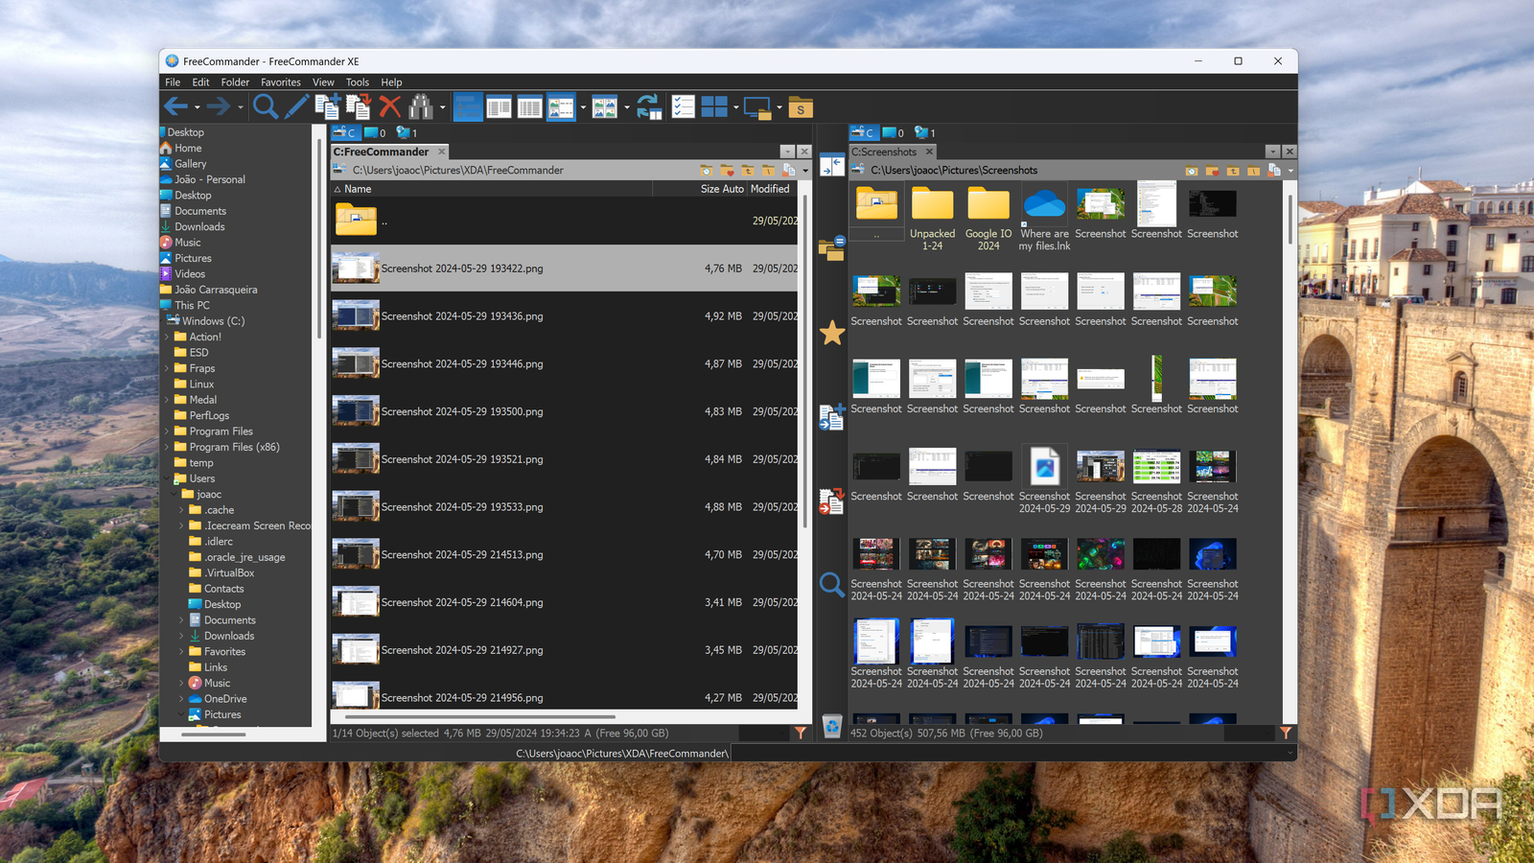The height and width of the screenshot is (863, 1534).
Task: Toggle the folder tree view button
Action: click(467, 107)
